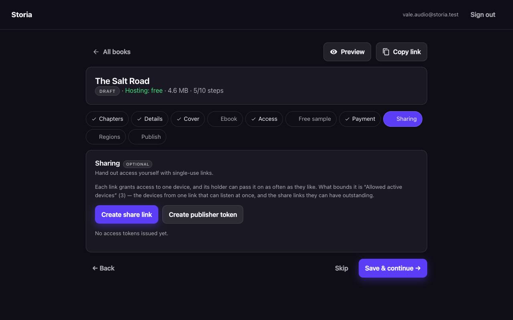Click the book title The Salt Road
The width and height of the screenshot is (513, 320).
(x=122, y=81)
